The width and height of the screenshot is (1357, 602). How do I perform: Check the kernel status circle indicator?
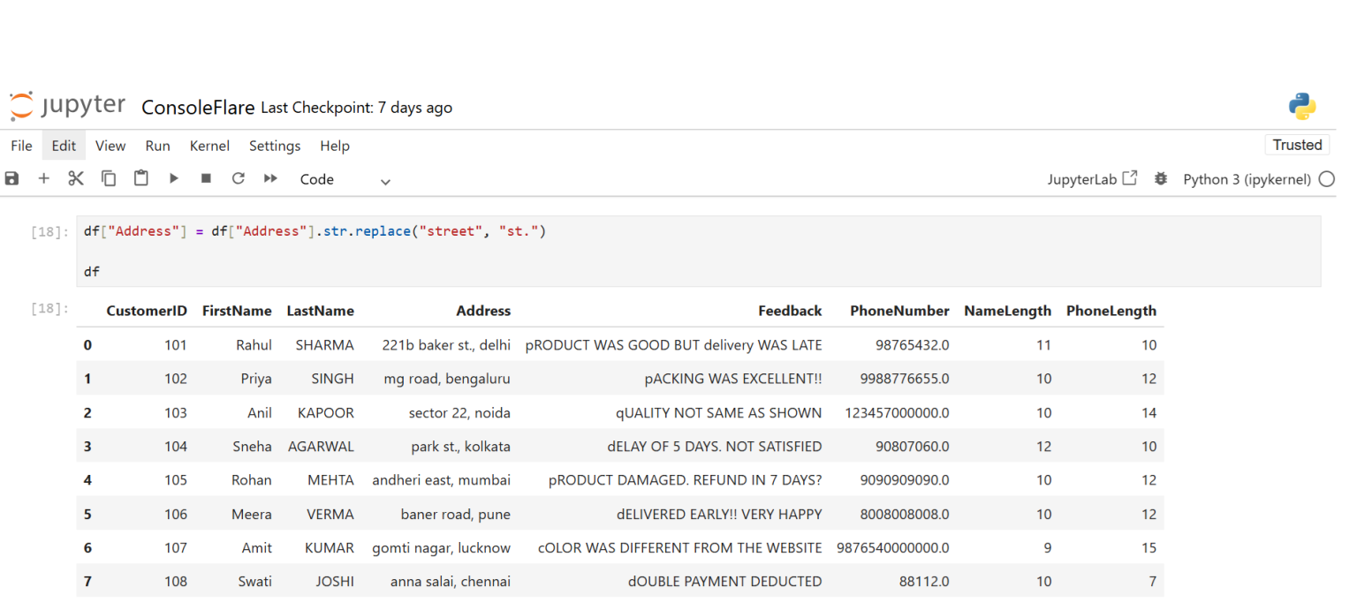(1326, 178)
